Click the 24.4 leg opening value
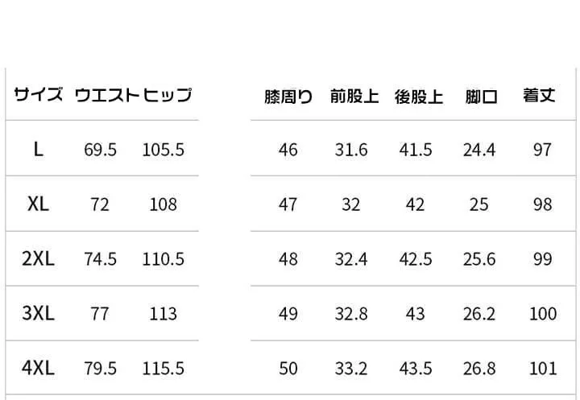Image resolution: width=580 pixels, height=400 pixels. point(478,150)
